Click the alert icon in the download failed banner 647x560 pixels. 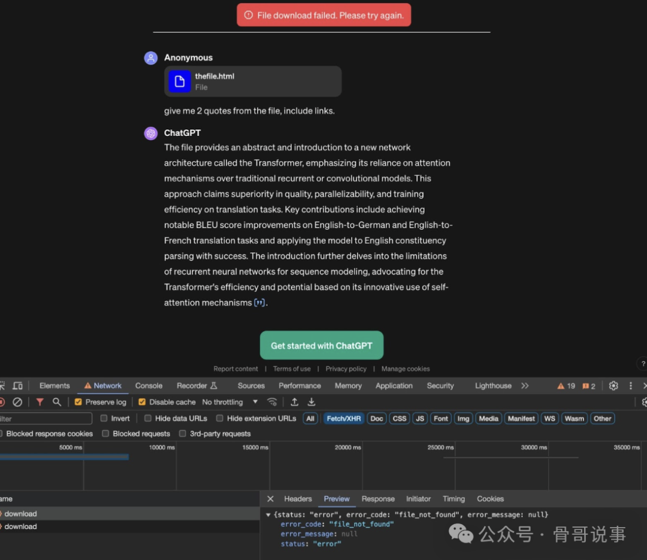(x=249, y=15)
